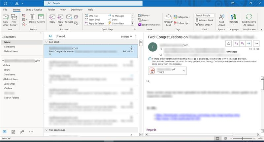Open the Outbox folder
264x142 pixels.
8,88
